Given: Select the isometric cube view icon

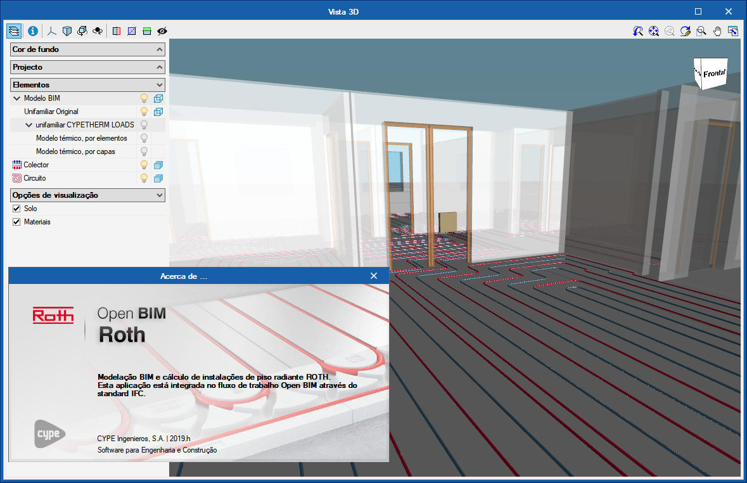Looking at the screenshot, I should [x=67, y=31].
